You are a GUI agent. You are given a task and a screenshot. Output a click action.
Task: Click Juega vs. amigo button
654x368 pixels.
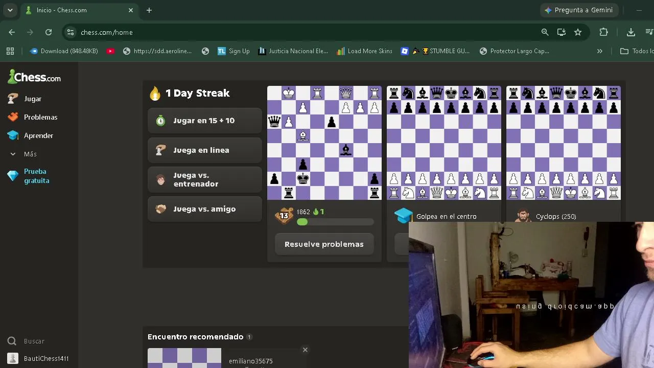[205, 209]
